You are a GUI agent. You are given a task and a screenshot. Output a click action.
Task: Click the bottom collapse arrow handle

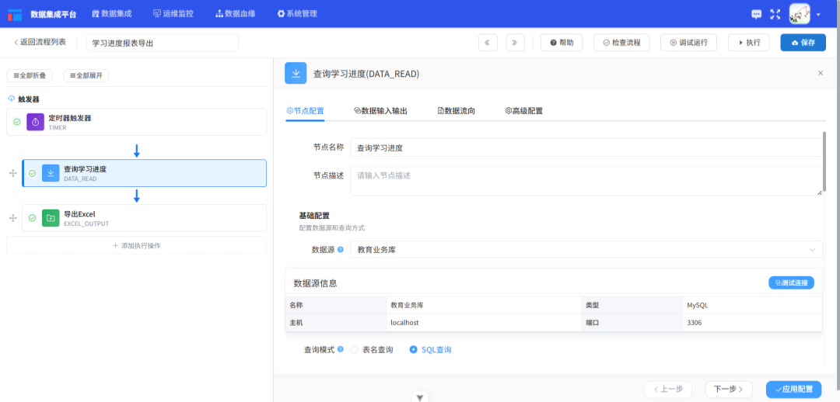tap(421, 397)
